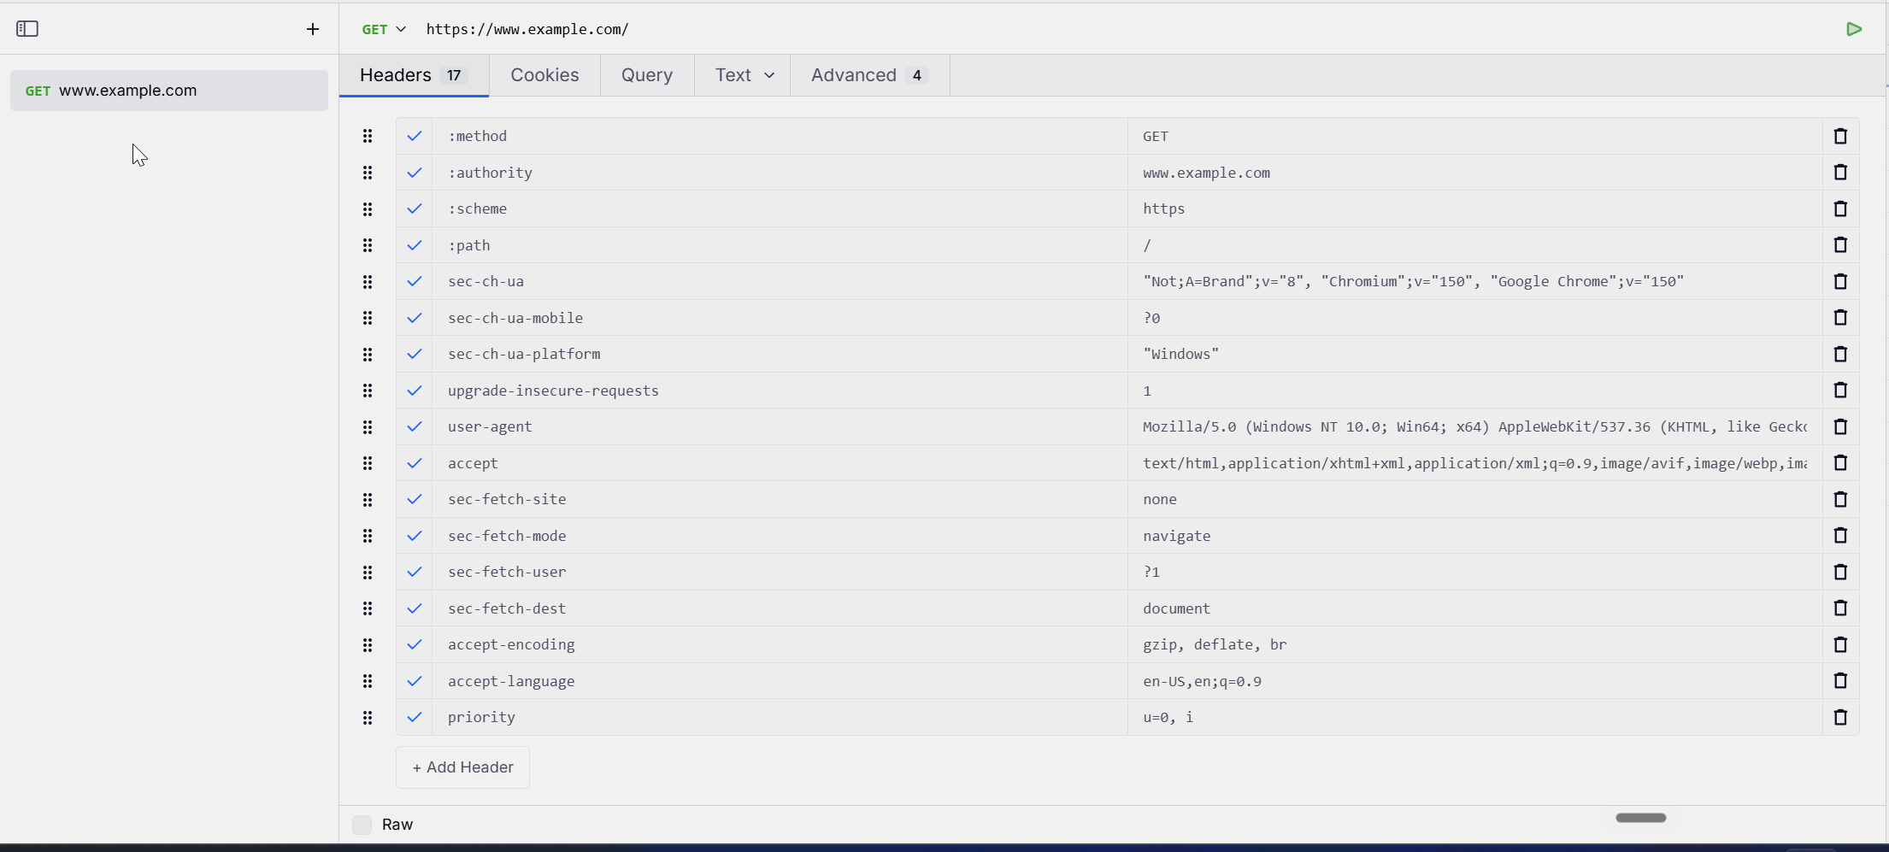
Task: Delete the user-agent header
Action: [x=1840, y=426]
